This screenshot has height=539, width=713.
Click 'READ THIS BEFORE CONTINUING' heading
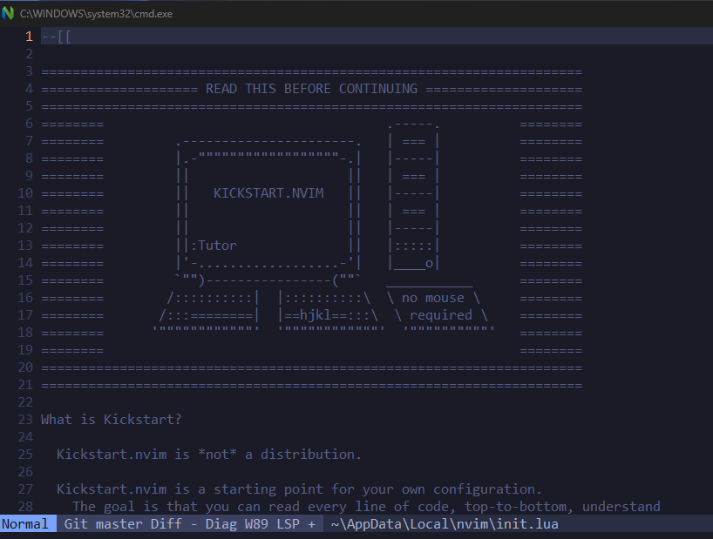point(311,89)
